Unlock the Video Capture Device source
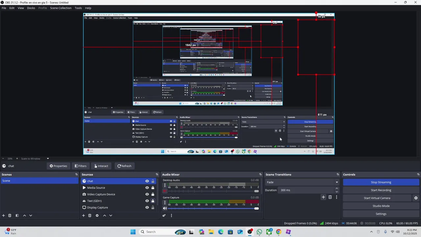 click(x=153, y=194)
